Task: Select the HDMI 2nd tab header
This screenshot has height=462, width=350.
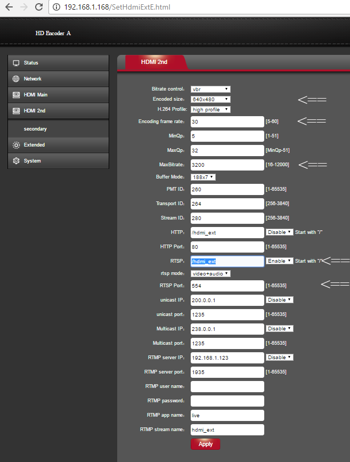Action: point(154,62)
